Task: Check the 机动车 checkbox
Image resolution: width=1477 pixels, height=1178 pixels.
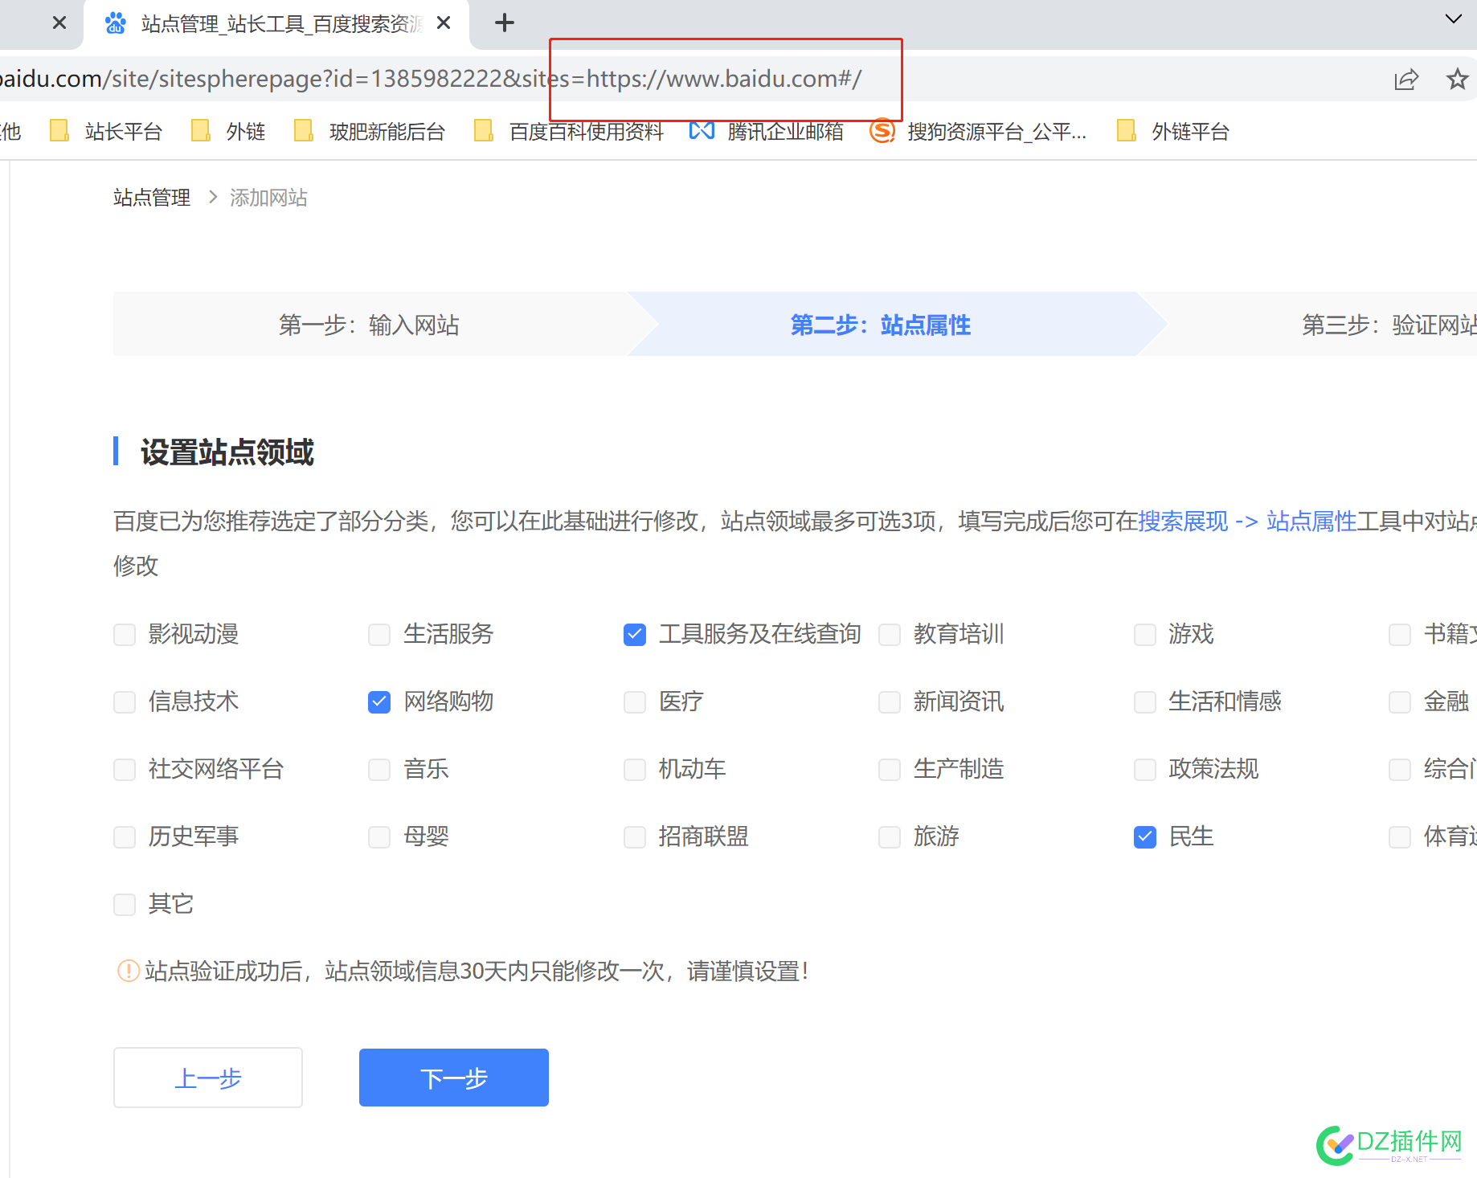Action: coord(635,770)
